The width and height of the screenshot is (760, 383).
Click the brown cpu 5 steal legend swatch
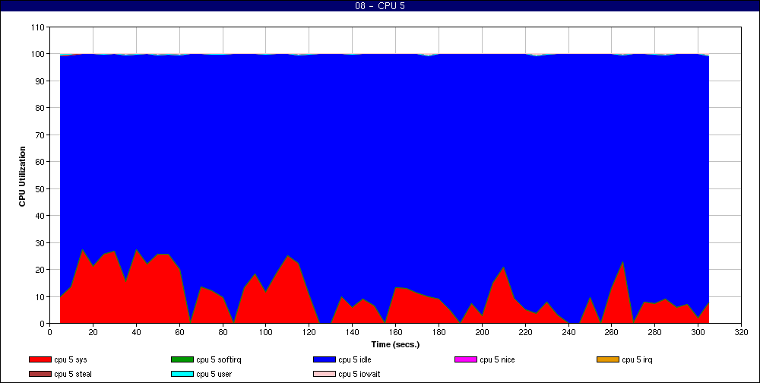tap(40, 375)
